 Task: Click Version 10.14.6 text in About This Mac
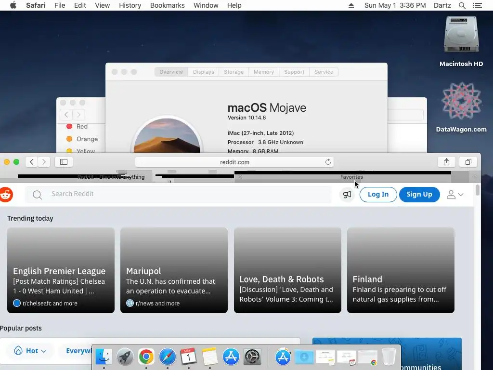pos(247,118)
